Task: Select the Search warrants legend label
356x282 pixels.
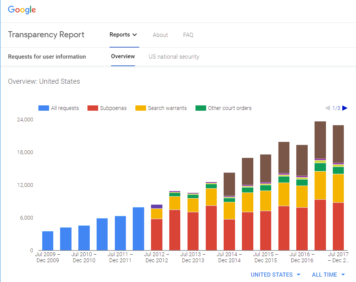Action: [x=167, y=108]
